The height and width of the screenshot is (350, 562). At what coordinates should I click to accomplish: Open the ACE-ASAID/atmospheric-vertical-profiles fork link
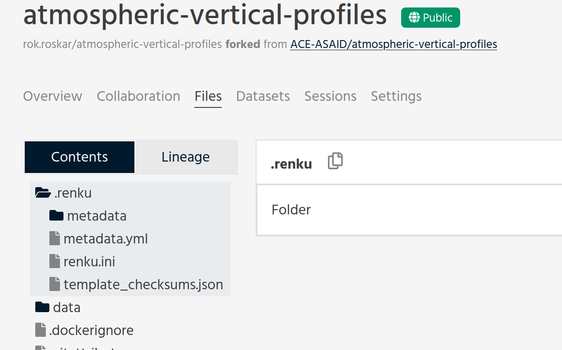[x=393, y=44]
